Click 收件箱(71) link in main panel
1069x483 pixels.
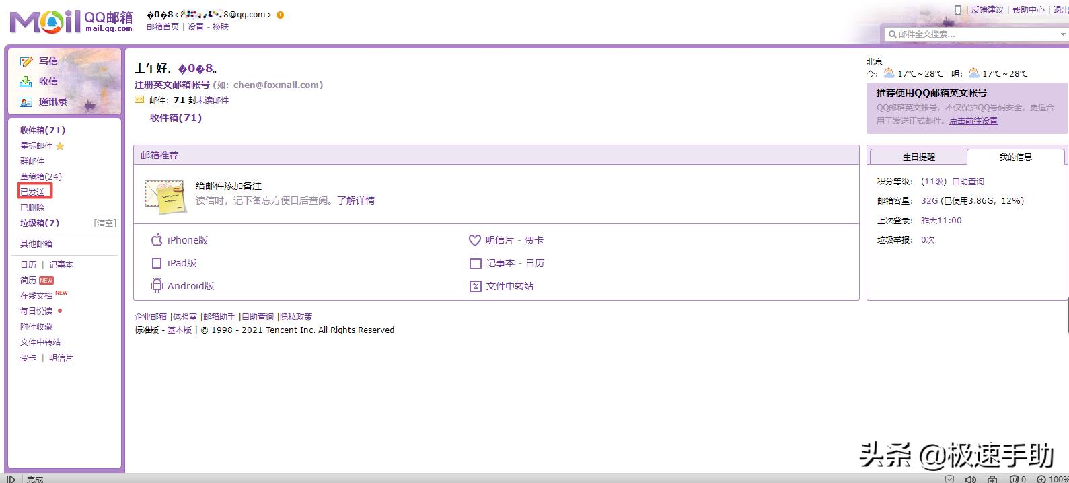pyautogui.click(x=176, y=118)
